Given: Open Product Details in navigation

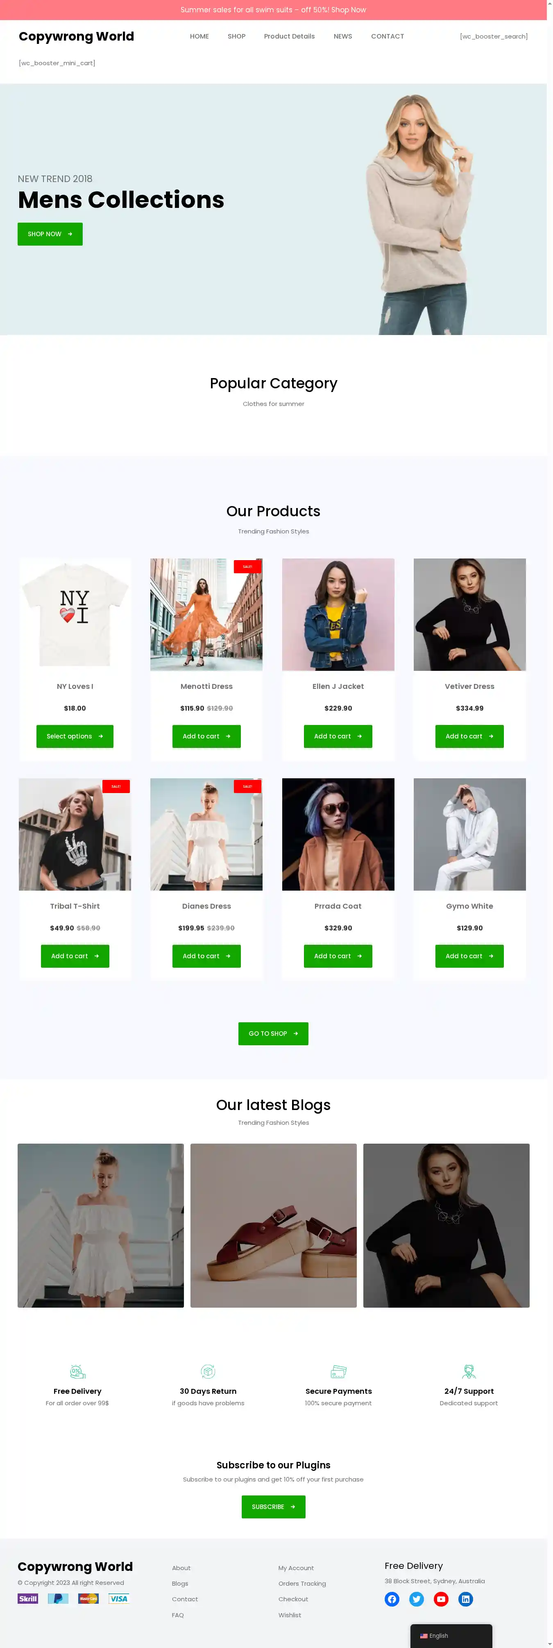Looking at the screenshot, I should tap(289, 36).
